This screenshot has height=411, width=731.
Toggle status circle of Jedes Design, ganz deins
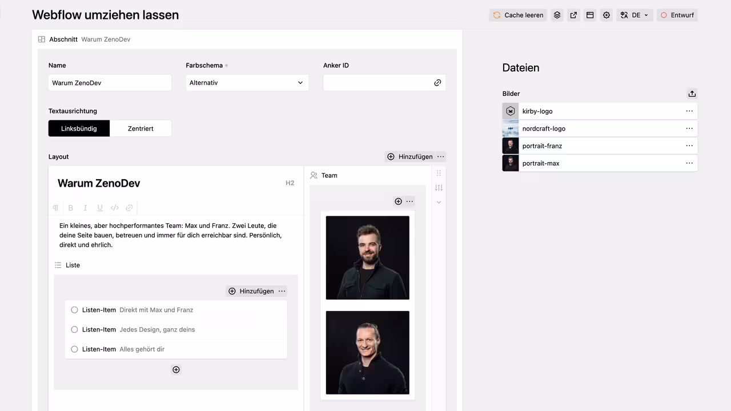tap(74, 329)
